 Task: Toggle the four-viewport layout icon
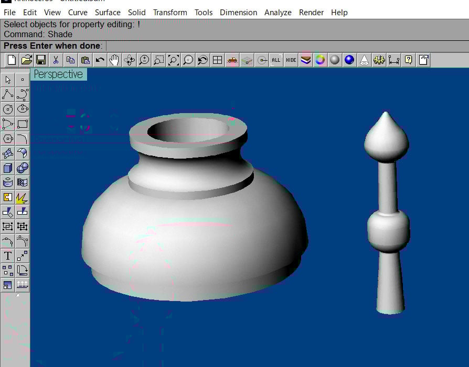point(217,60)
